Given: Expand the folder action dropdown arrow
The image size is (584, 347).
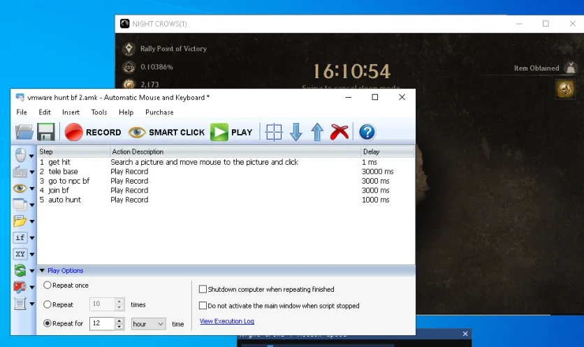Looking at the screenshot, I should (31, 221).
